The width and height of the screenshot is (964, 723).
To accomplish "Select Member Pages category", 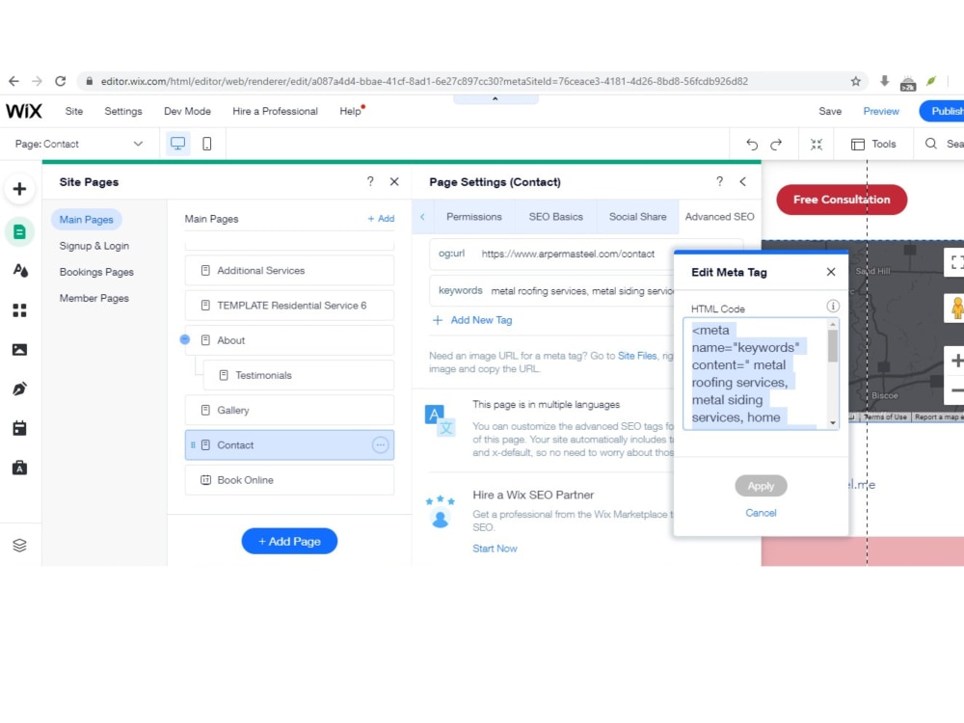I will 94,298.
